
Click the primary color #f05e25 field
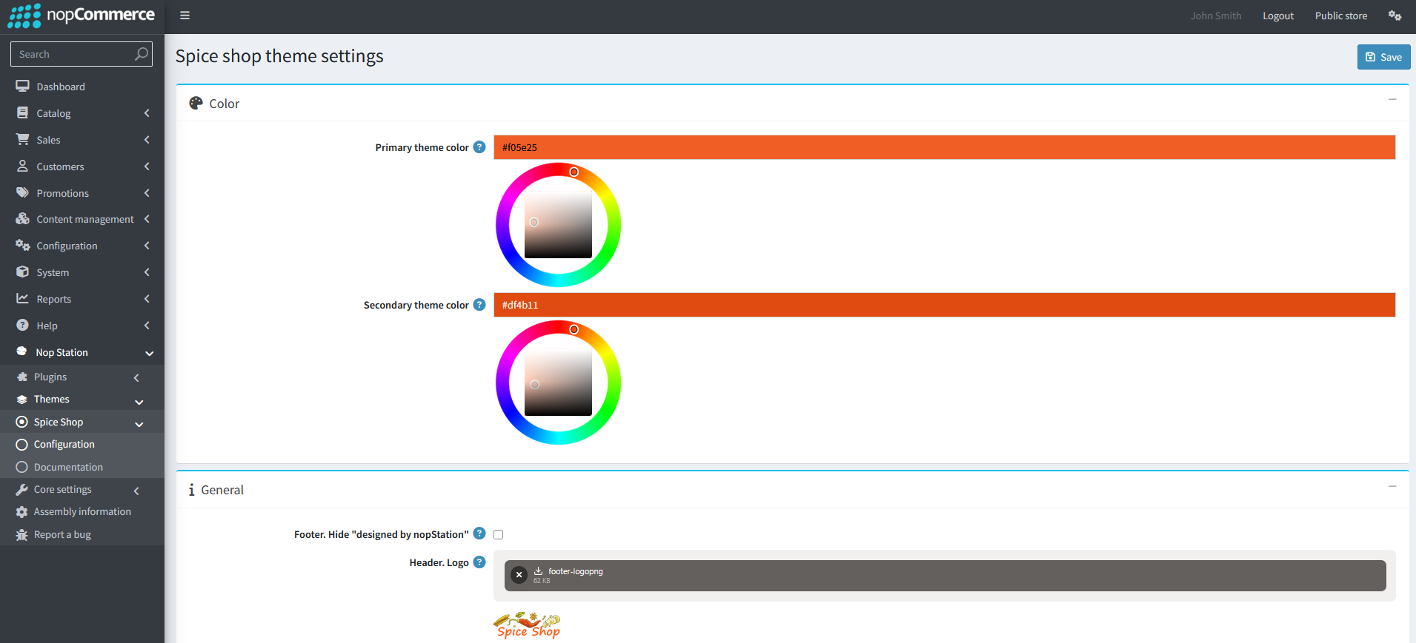coord(944,147)
